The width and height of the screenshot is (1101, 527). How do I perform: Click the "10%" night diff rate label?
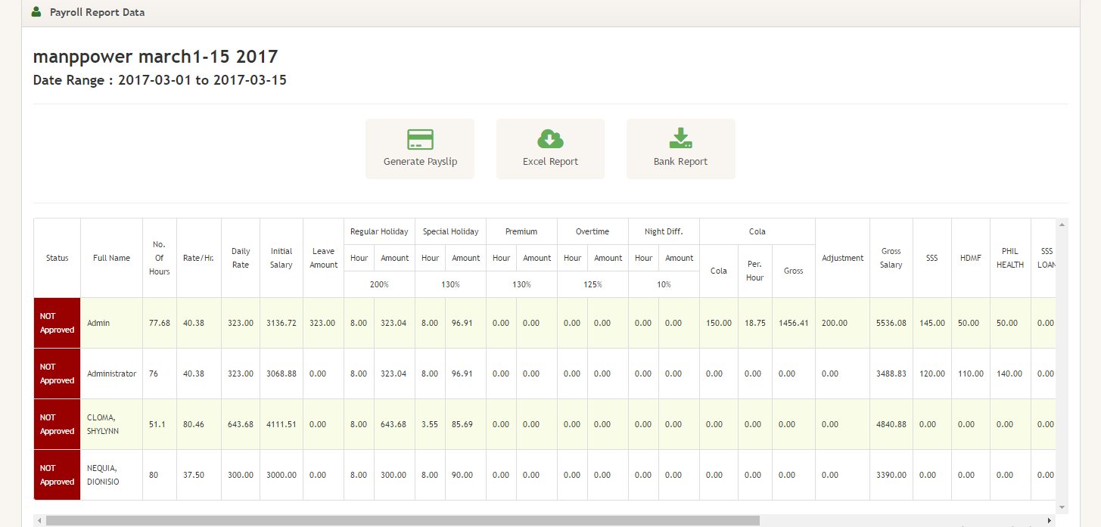[664, 284]
